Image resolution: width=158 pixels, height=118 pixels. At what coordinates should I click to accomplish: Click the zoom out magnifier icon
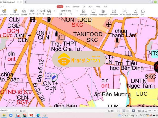pos(41,11)
